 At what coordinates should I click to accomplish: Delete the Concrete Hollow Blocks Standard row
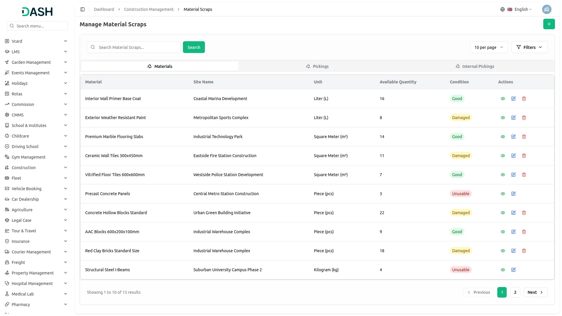click(524, 213)
